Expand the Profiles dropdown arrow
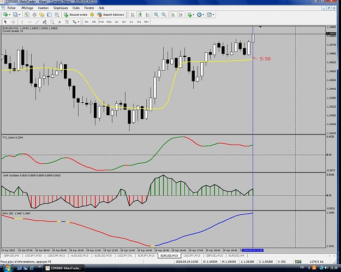The width and height of the screenshot is (341, 272). [x=20, y=15]
